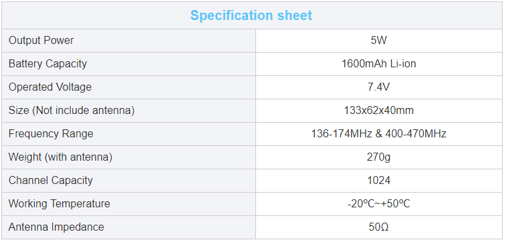Click the 5W value cell
Image resolution: width=506 pixels, height=242 pixels.
(x=379, y=41)
